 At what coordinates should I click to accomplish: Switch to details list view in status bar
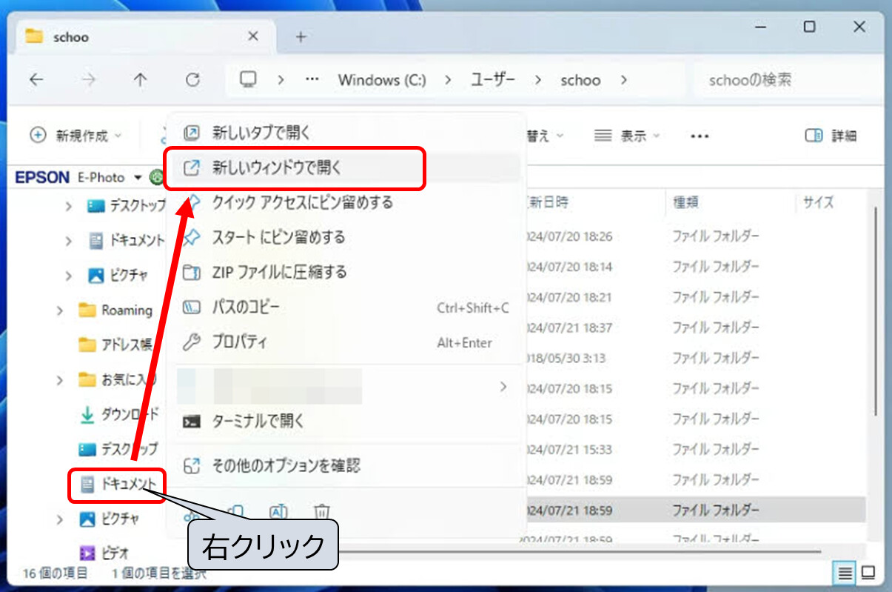pyautogui.click(x=845, y=572)
